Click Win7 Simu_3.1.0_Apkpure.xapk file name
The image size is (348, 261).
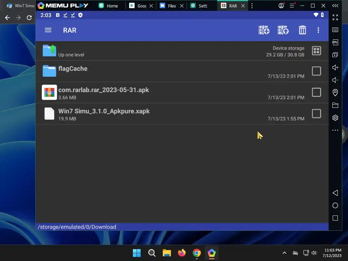104,111
